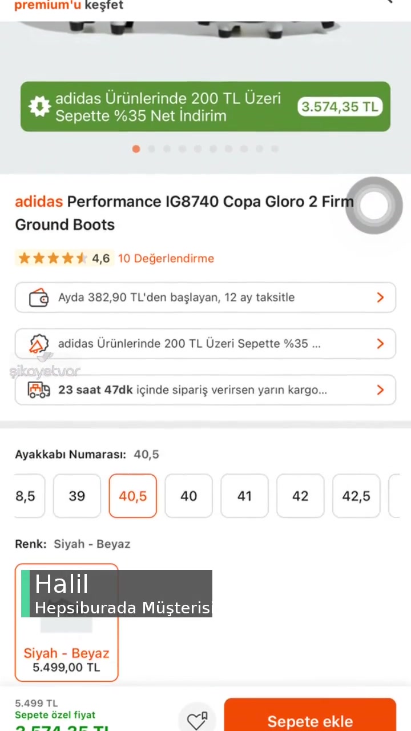The width and height of the screenshot is (411, 731).
Task: Select shoe size 41
Action: [244, 496]
